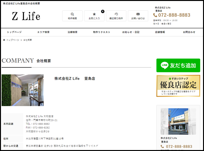Image resolution: width=204 pixels, height=151 pixels.
Task: Open 店舗情報 menu item
Action: click(x=160, y=32)
